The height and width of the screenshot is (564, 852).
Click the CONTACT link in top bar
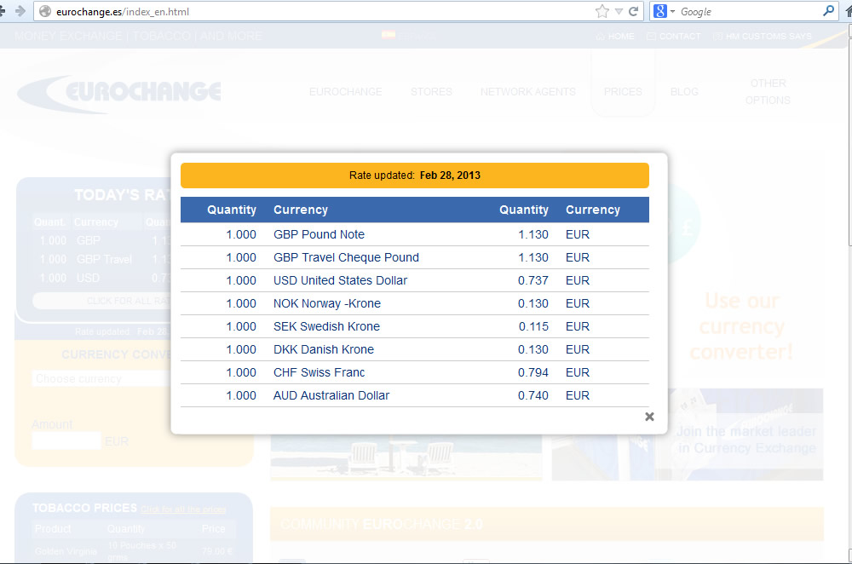(674, 37)
